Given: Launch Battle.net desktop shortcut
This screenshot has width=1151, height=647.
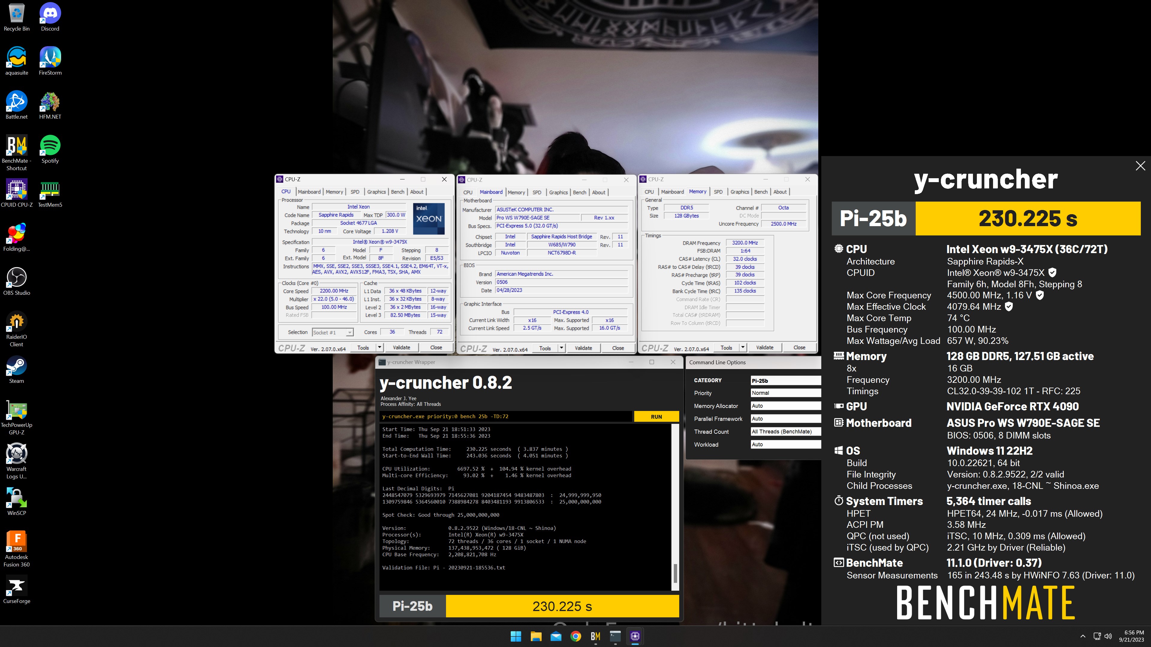Looking at the screenshot, I should point(16,105).
